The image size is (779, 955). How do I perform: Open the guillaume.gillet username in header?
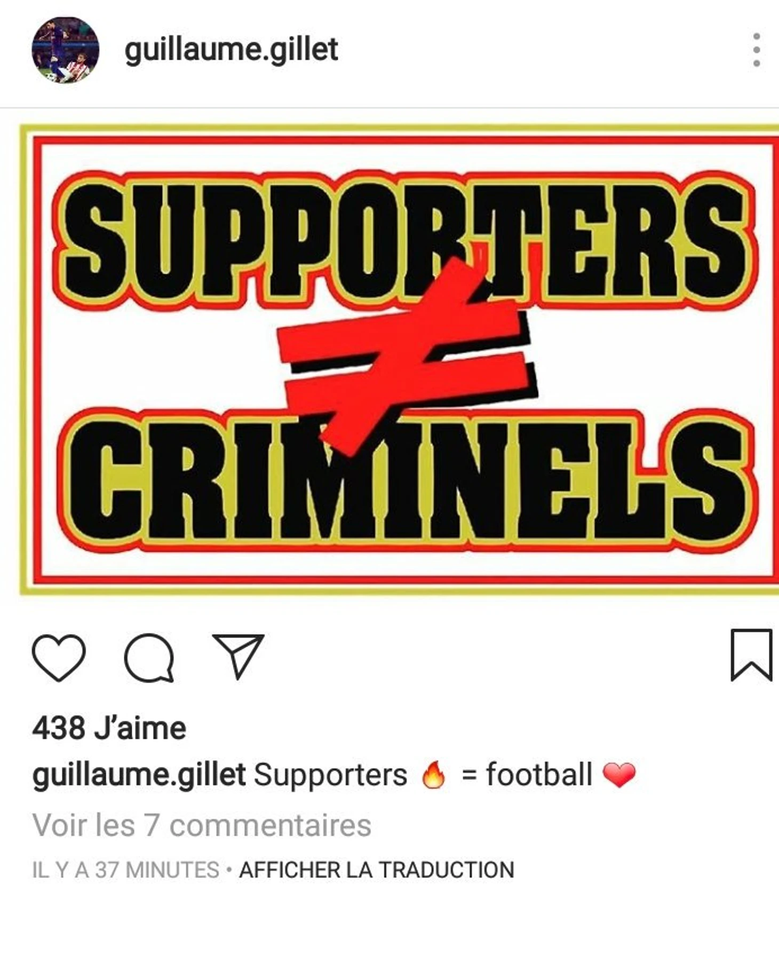pyautogui.click(x=231, y=50)
